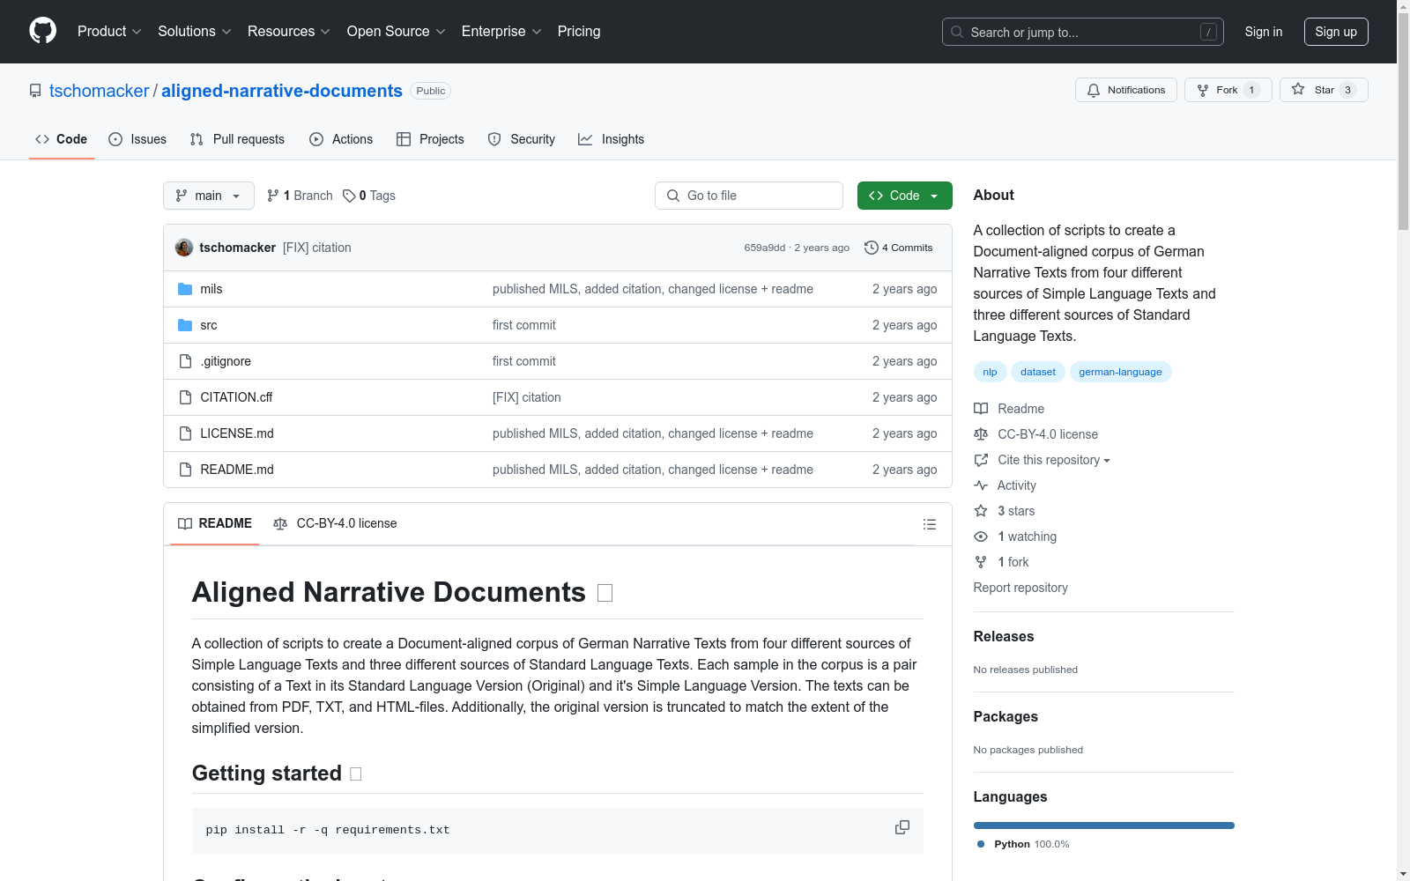Select the README tab in file viewer

215,523
